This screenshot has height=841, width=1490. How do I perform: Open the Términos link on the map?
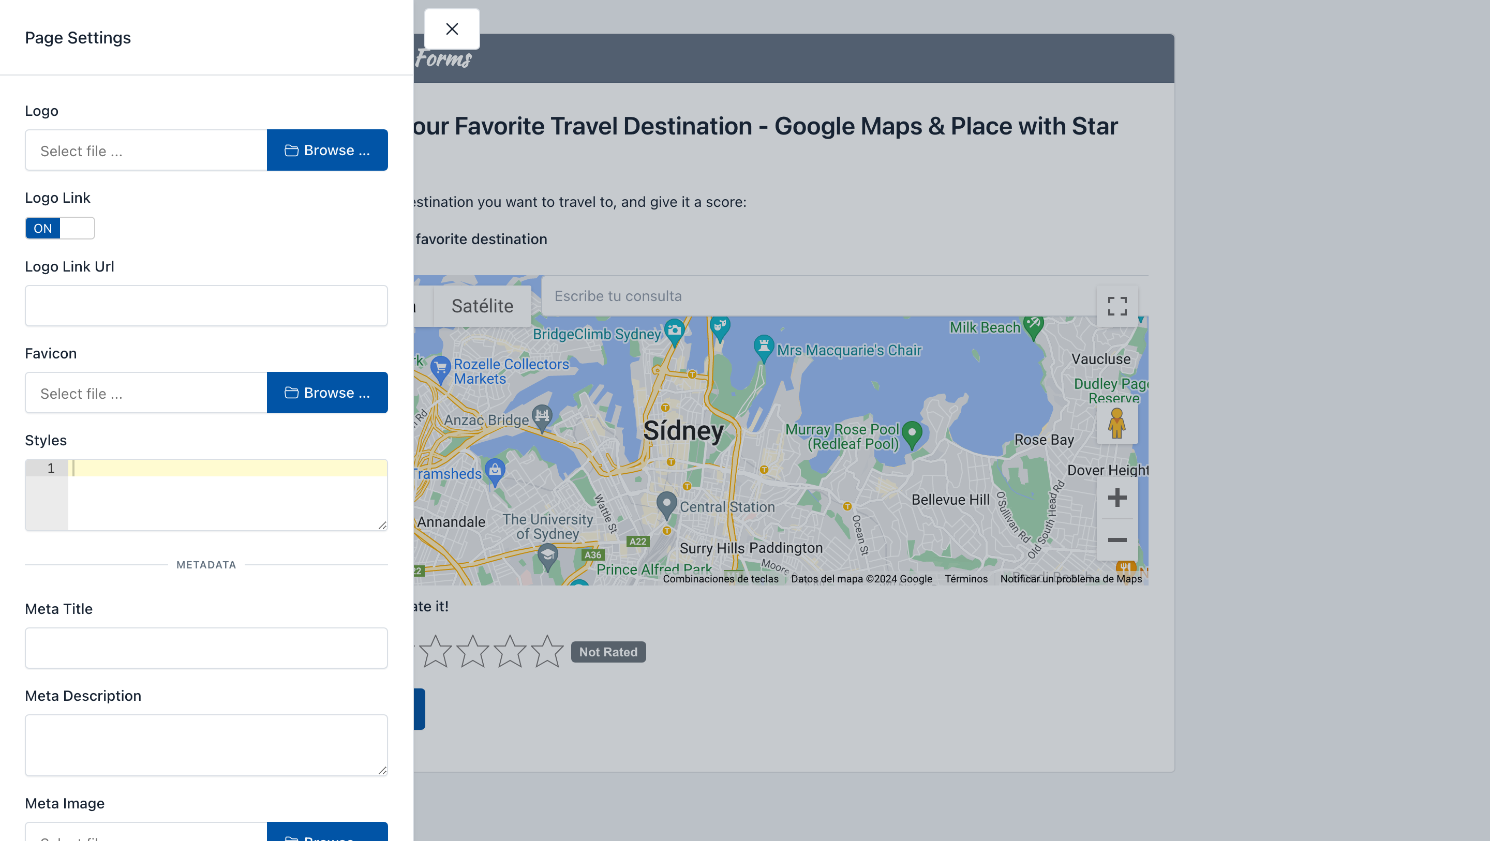965,578
